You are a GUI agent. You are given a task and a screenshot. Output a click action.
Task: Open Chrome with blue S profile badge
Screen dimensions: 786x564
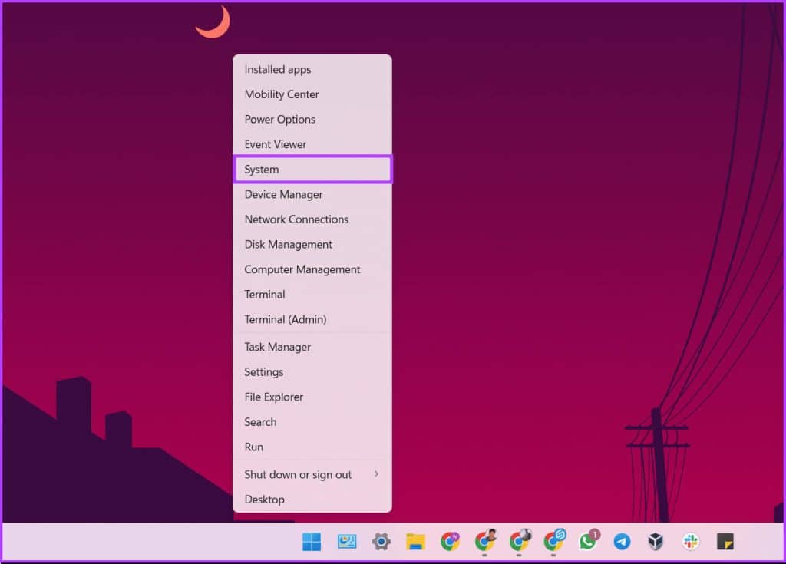coord(553,542)
